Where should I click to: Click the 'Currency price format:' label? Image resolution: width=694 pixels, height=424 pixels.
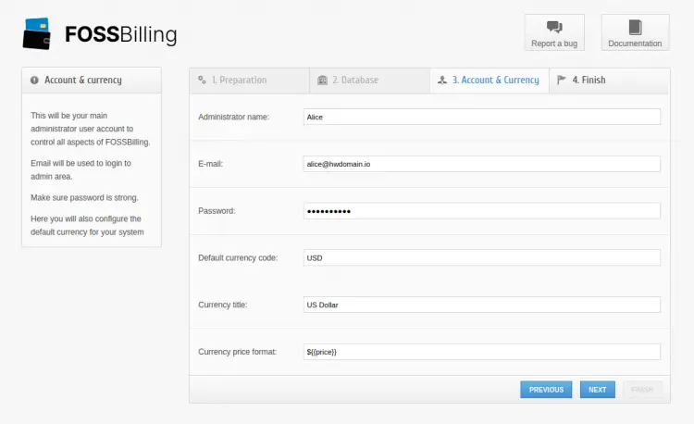point(238,352)
